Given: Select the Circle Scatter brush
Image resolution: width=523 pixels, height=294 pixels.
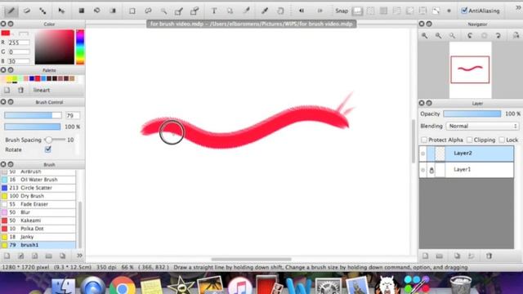Looking at the screenshot, I should tap(38, 188).
